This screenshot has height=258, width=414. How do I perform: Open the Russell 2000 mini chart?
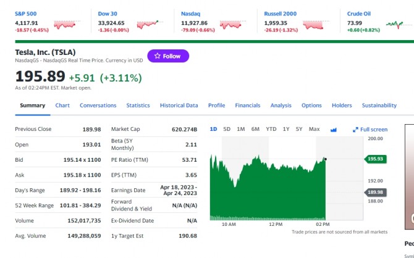coord(316,25)
